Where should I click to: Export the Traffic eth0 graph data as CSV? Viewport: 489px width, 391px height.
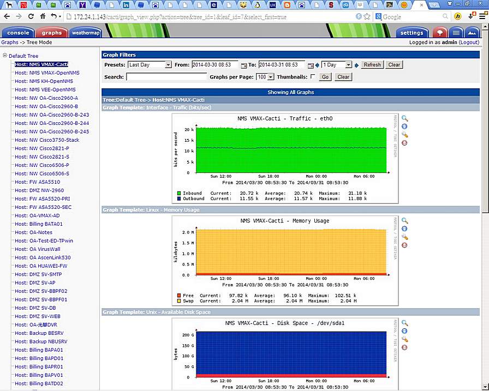404,127
